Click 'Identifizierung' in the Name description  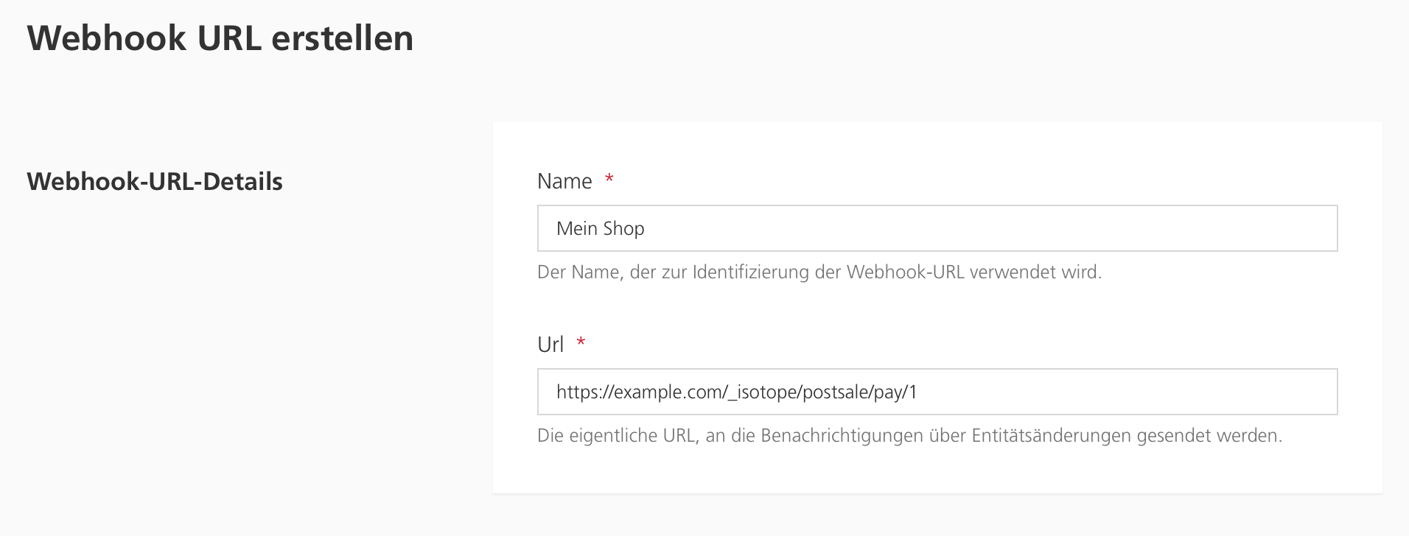pos(751,272)
